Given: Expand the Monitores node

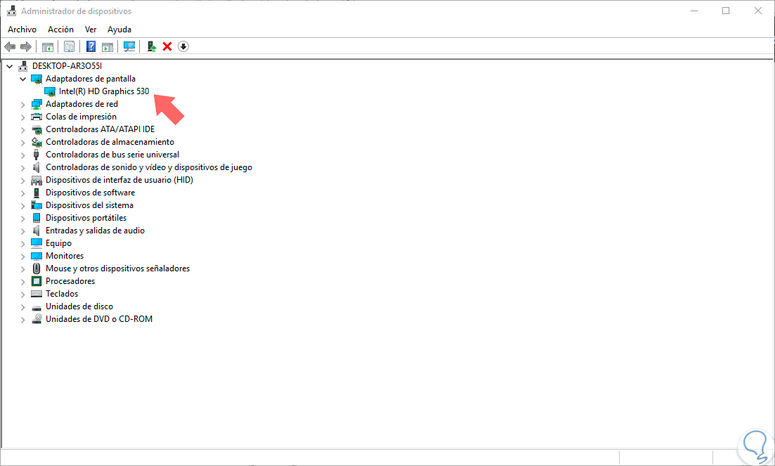Looking at the screenshot, I should (22, 256).
